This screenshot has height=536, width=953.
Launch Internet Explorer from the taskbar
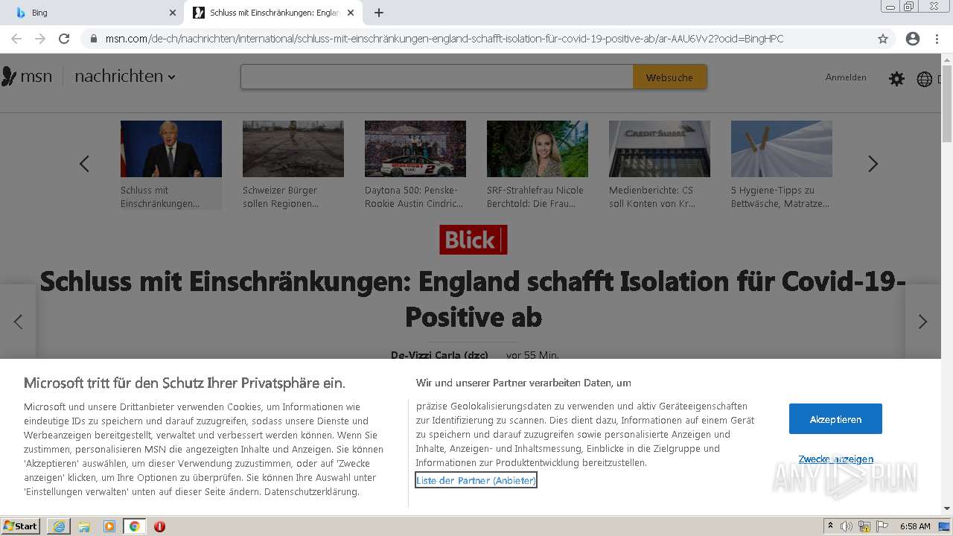[x=59, y=526]
